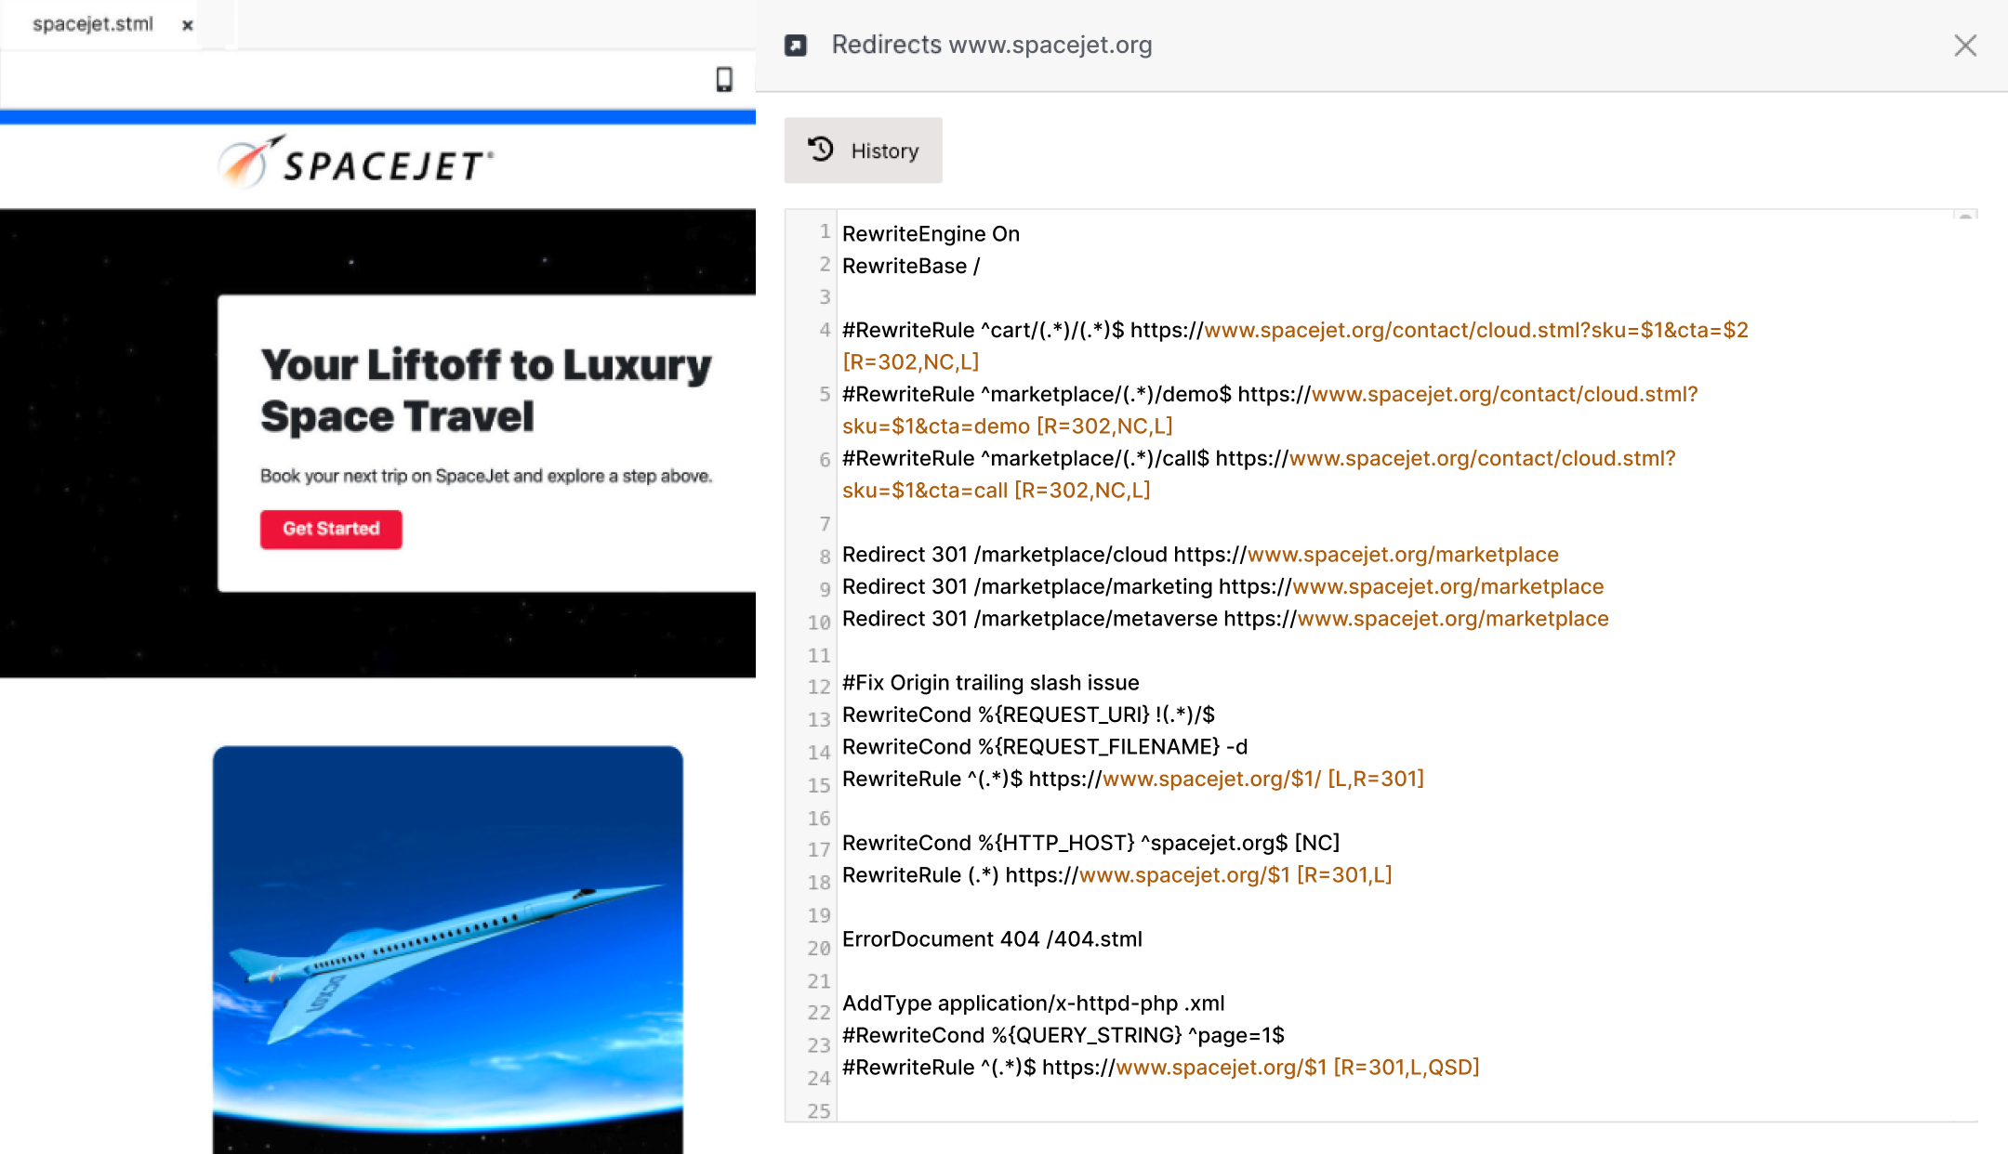Screen dimensions: 2008x1154
Task: Click the Redirect 301 /marketplace/marketing line
Action: (x=1222, y=587)
